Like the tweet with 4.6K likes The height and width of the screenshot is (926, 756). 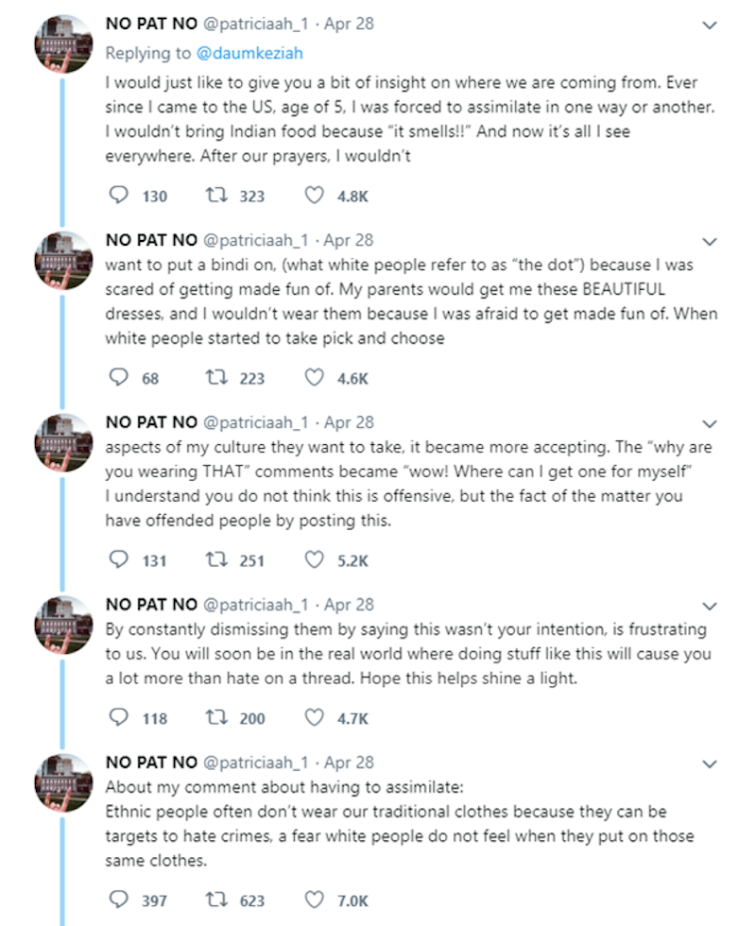click(x=314, y=377)
